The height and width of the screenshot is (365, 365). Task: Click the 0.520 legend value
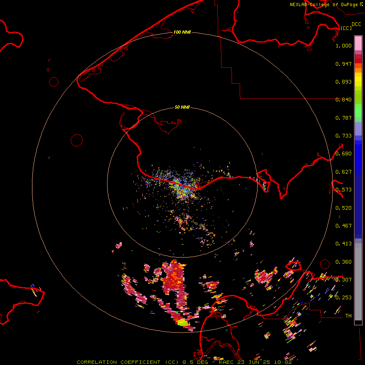click(344, 208)
